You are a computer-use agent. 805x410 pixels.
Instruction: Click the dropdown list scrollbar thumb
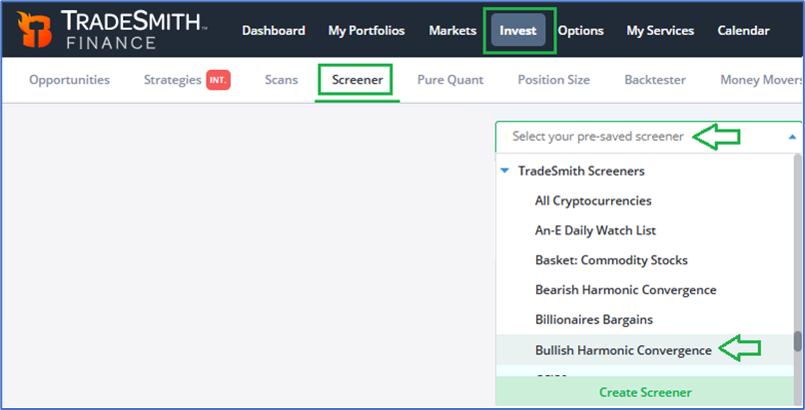coord(797,341)
